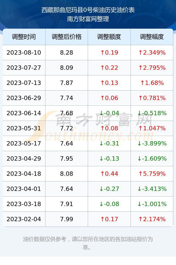Click the ↑2.174% percentage cell
Viewport: 176px width, 265px height.
pos(152,219)
